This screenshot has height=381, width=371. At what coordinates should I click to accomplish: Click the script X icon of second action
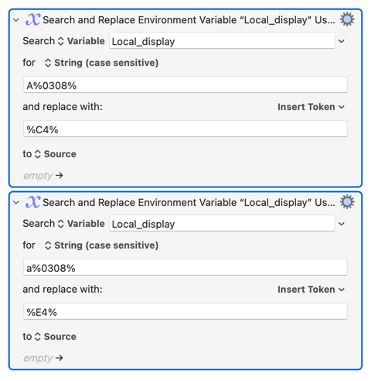tap(32, 202)
